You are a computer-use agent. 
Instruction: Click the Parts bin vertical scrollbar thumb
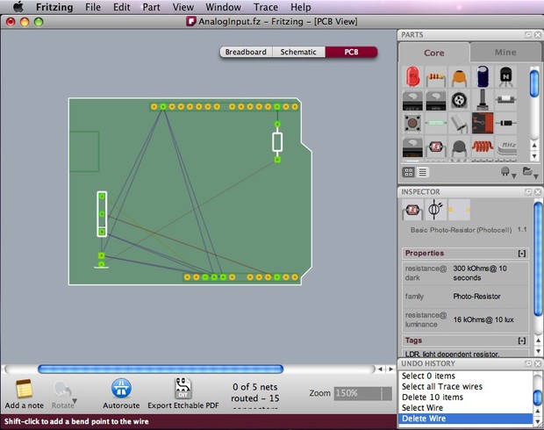click(534, 83)
